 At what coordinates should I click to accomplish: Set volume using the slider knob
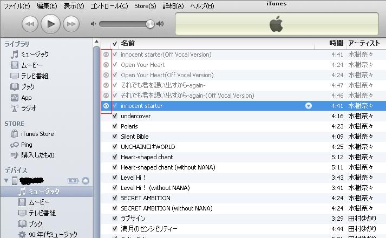[x=150, y=24]
